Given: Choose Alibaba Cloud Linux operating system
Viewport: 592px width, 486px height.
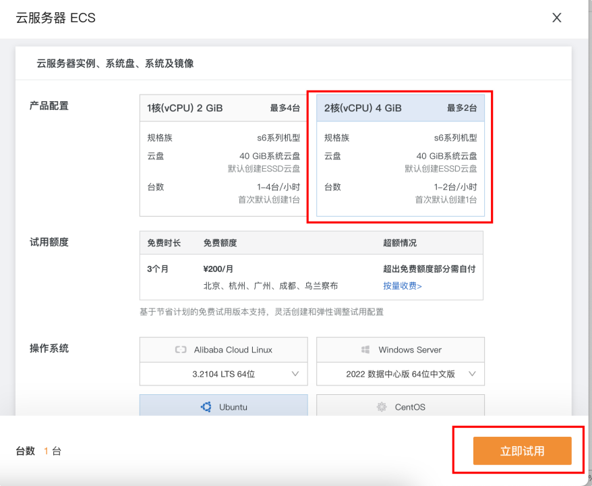Looking at the screenshot, I should coord(223,350).
